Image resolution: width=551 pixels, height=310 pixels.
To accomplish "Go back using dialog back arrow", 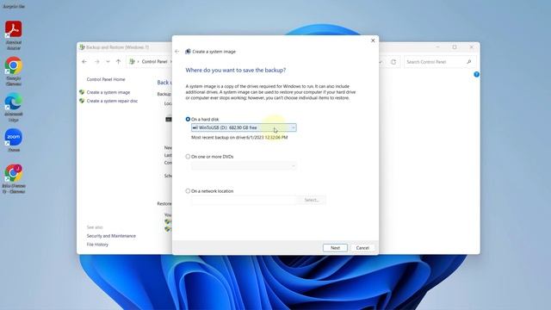I will [177, 52].
